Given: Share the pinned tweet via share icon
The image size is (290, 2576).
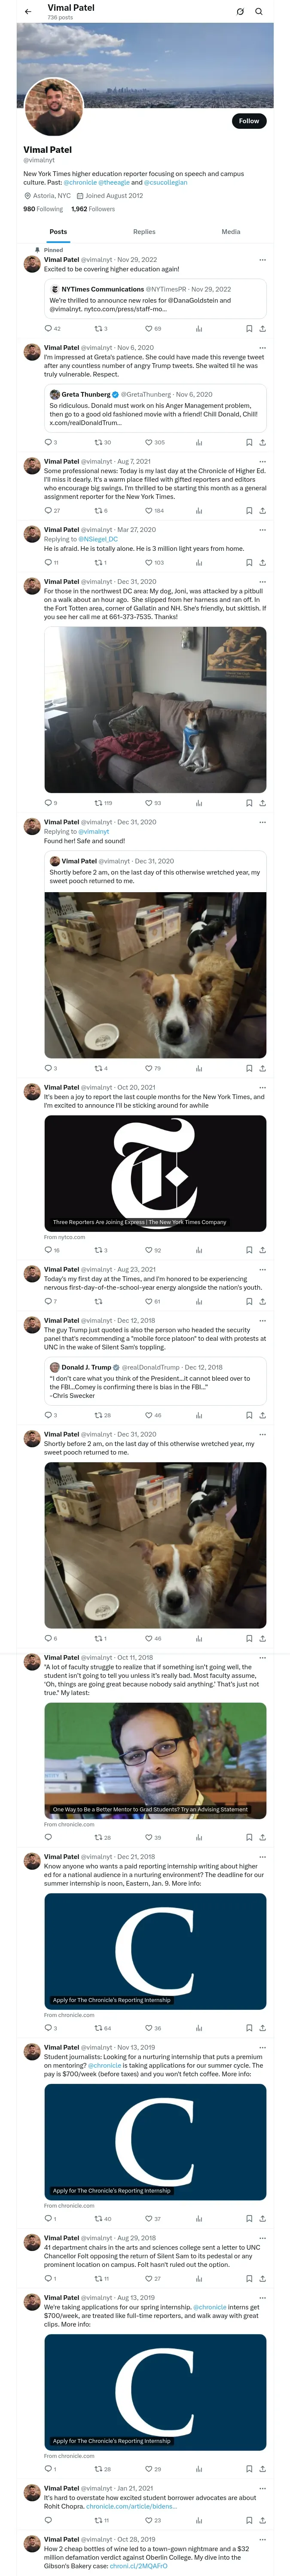Looking at the screenshot, I should click(x=263, y=328).
